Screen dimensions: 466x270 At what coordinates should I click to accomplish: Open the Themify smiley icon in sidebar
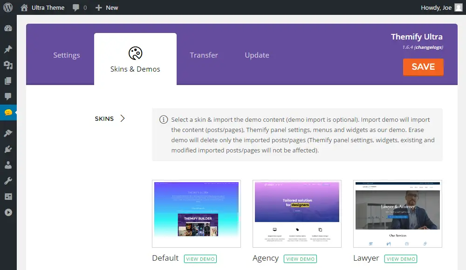click(8, 112)
